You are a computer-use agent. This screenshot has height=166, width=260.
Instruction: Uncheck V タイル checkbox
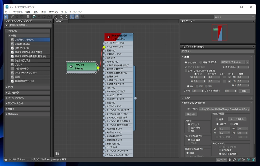point(229,81)
